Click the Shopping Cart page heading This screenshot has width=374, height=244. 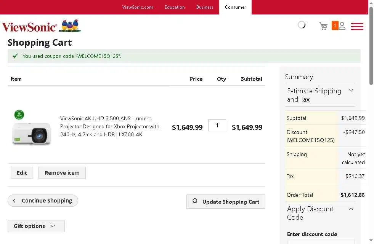tap(40, 43)
